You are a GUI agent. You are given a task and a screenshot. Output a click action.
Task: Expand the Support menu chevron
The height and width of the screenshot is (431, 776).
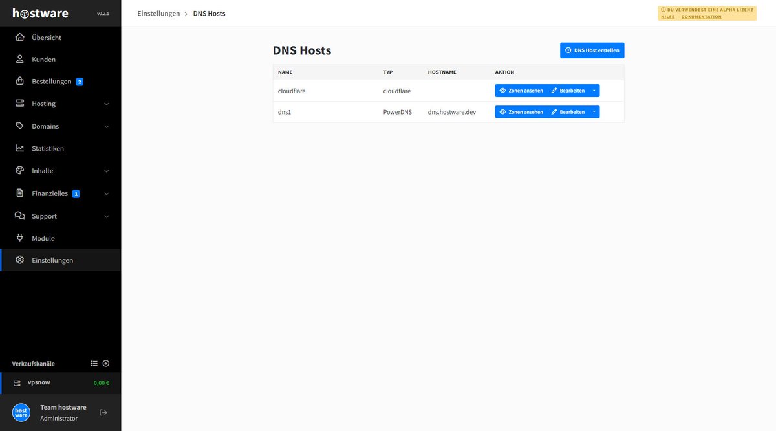tap(107, 217)
